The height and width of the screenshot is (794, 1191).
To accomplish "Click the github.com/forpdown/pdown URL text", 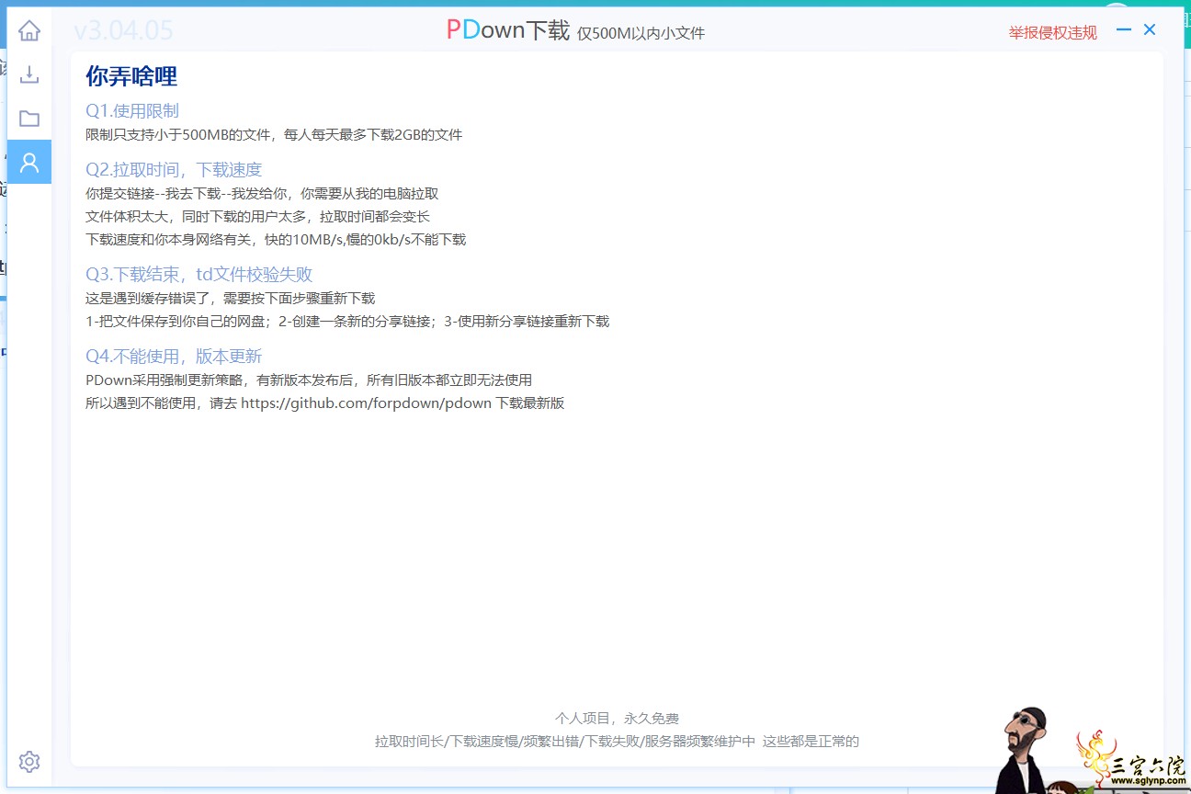I will (366, 403).
